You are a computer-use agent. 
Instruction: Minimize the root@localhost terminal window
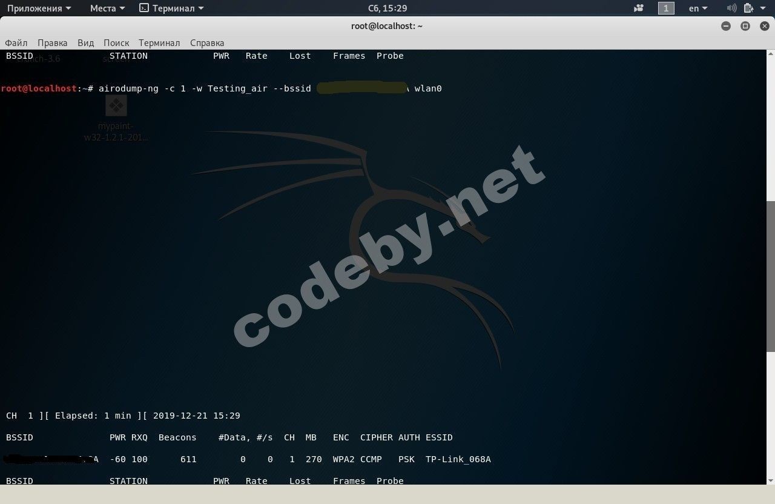(x=726, y=26)
